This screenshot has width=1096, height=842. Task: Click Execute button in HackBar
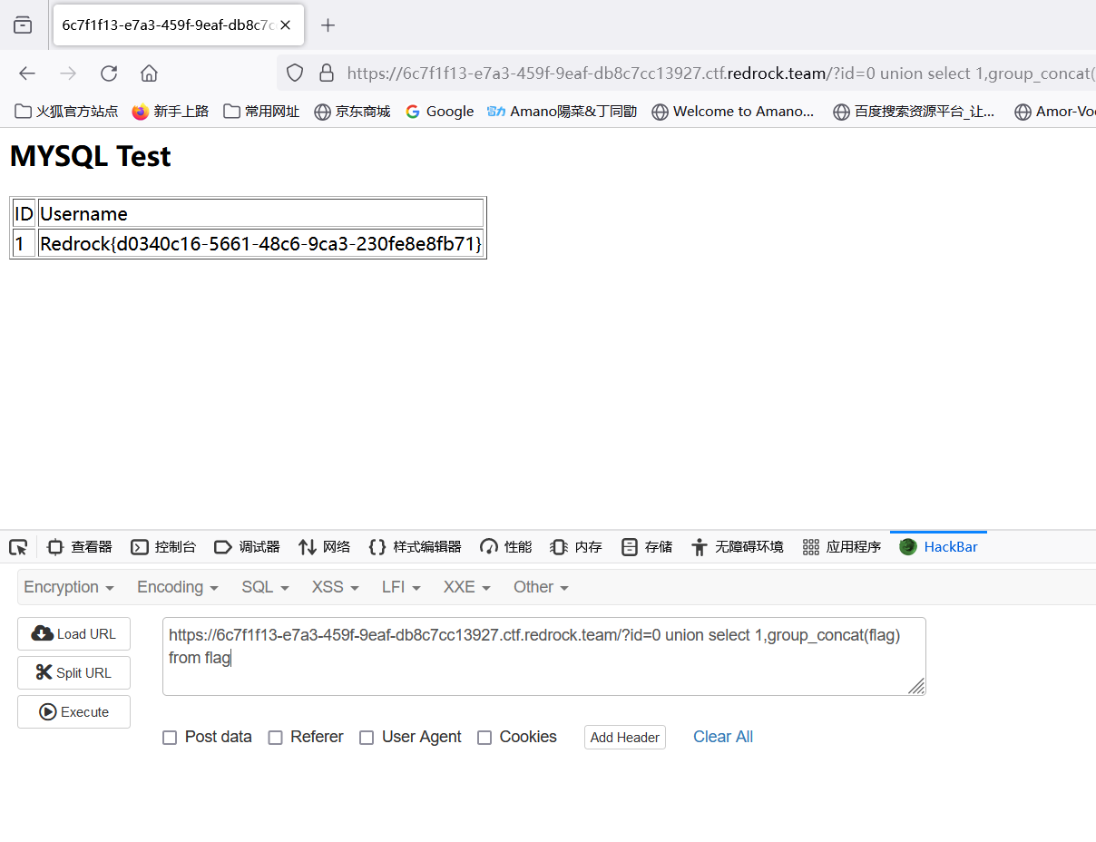click(x=73, y=712)
